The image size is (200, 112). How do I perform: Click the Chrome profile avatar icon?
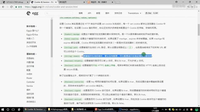[x=176, y=2]
